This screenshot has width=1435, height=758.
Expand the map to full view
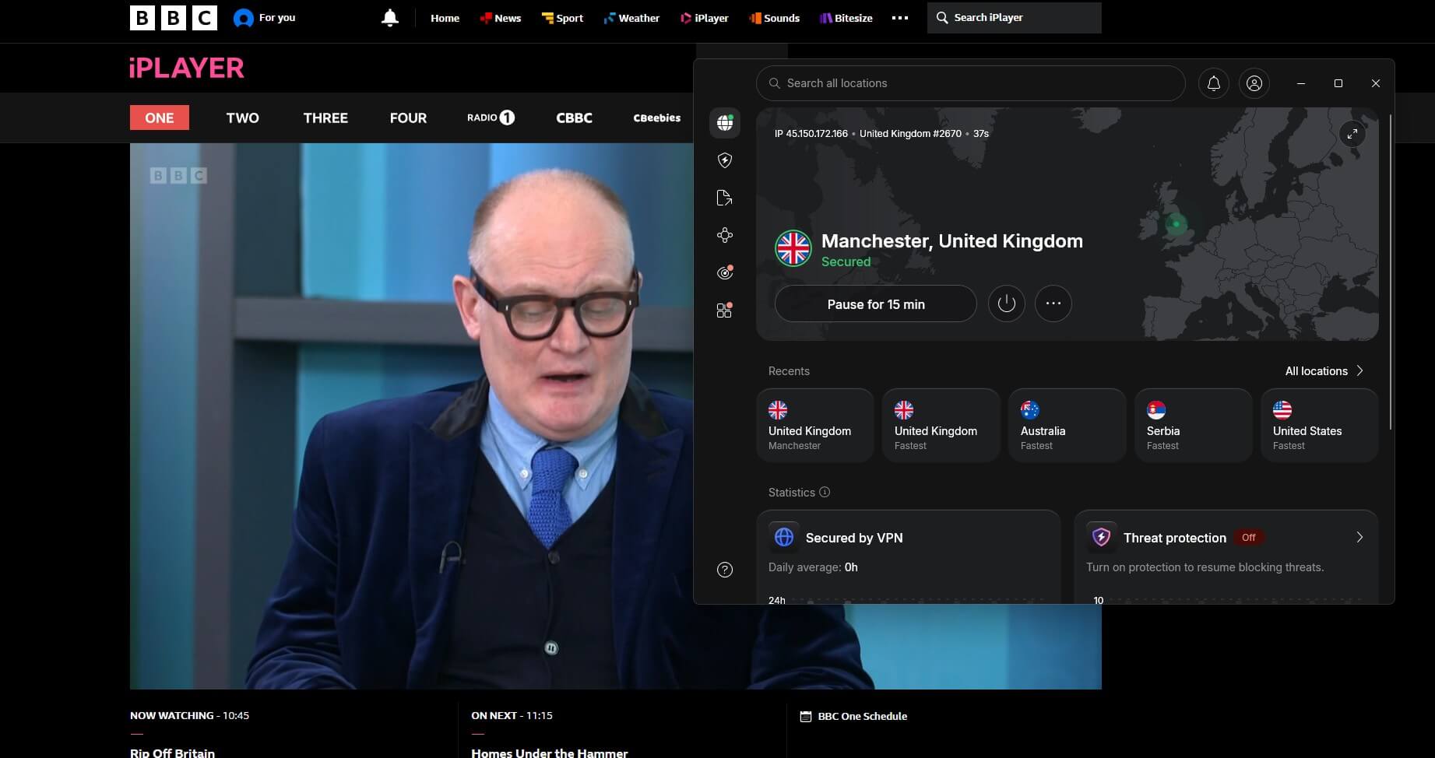[x=1352, y=134]
